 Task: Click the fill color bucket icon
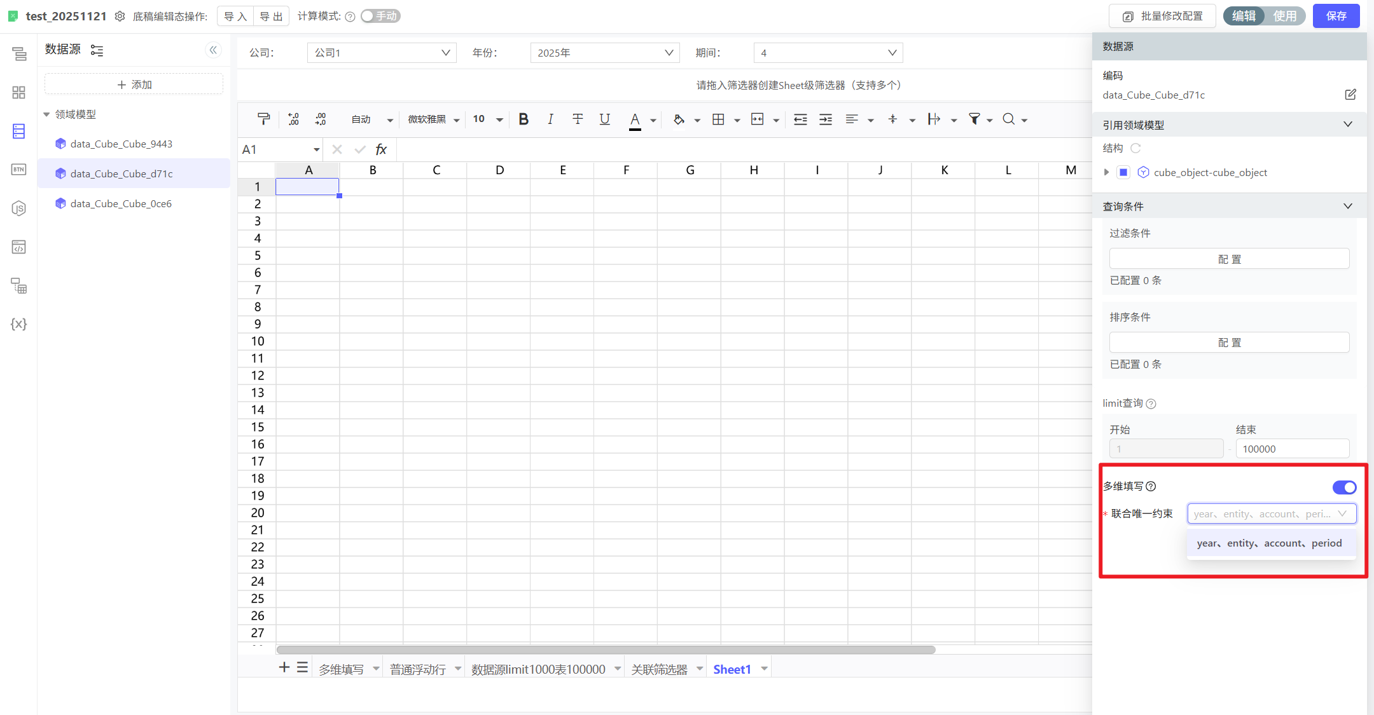(x=679, y=119)
